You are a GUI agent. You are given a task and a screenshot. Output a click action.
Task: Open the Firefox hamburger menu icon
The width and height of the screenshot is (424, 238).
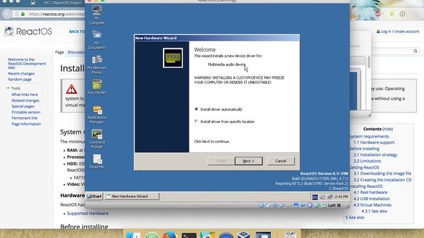[x=417, y=14]
